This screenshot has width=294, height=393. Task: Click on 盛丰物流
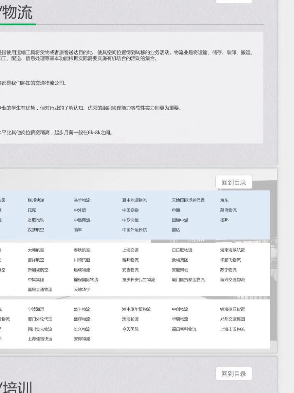(82, 309)
